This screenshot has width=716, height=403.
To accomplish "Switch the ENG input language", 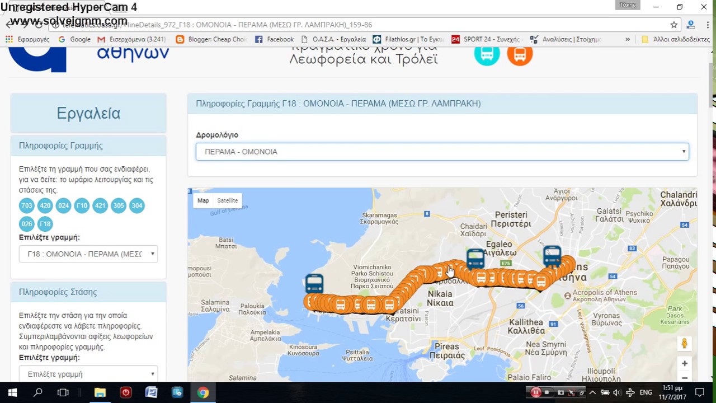I will pos(646,392).
